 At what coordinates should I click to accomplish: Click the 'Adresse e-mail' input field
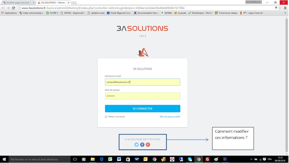[142, 82]
